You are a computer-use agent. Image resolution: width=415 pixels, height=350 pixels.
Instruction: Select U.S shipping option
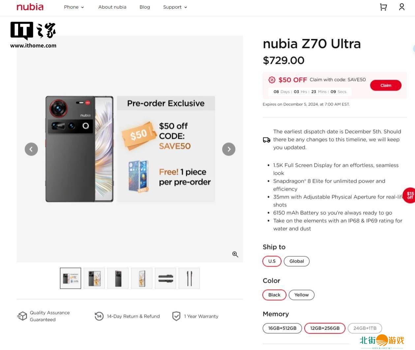point(272,261)
